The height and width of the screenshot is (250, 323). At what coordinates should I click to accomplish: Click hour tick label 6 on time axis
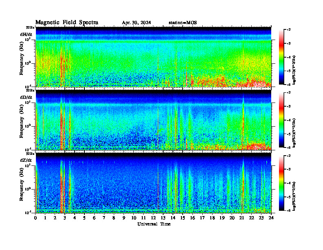[x=94, y=218]
